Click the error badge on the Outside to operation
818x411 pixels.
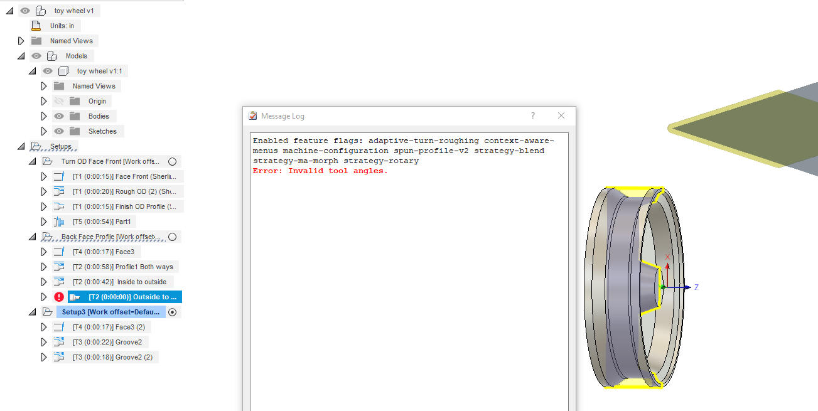click(58, 296)
